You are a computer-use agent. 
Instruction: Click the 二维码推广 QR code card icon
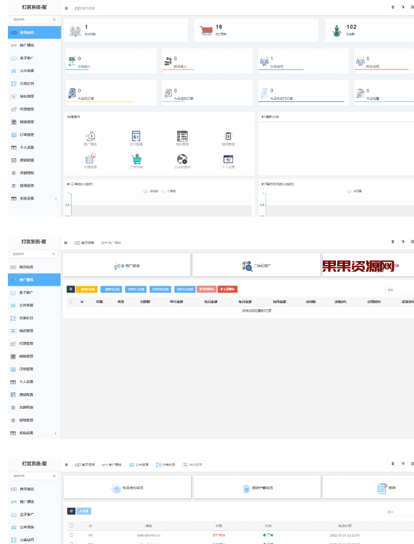pyautogui.click(x=247, y=266)
